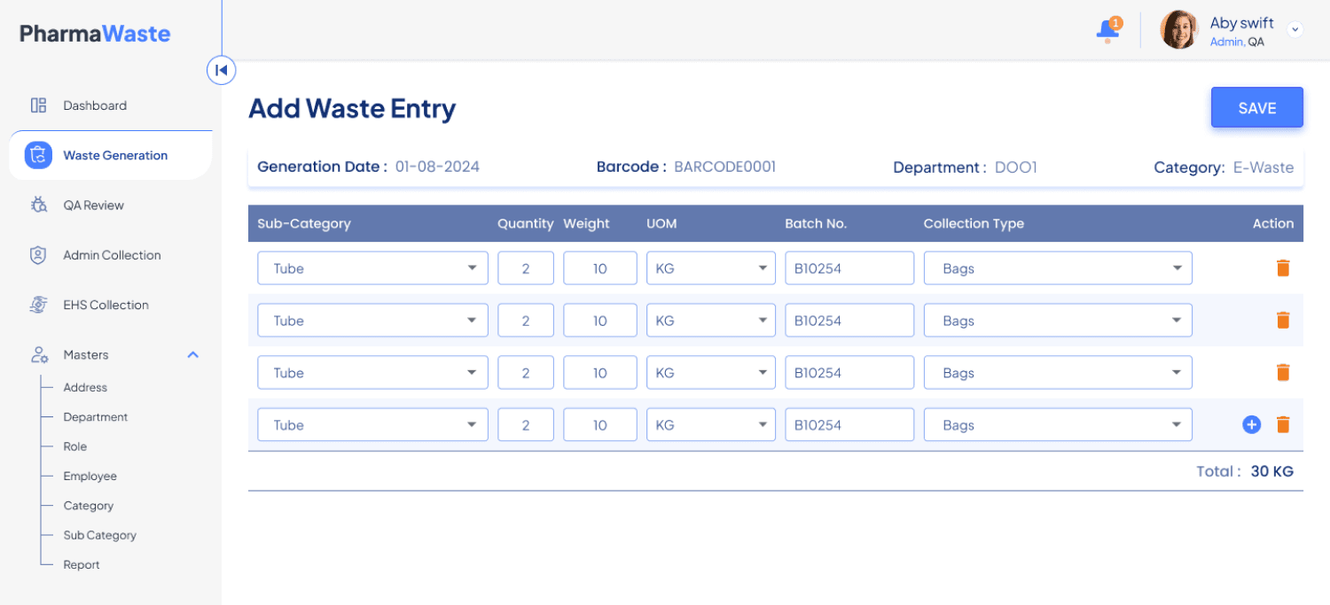Click the notification bell icon
Screen dimensions: 1330x605
pyautogui.click(x=1107, y=30)
